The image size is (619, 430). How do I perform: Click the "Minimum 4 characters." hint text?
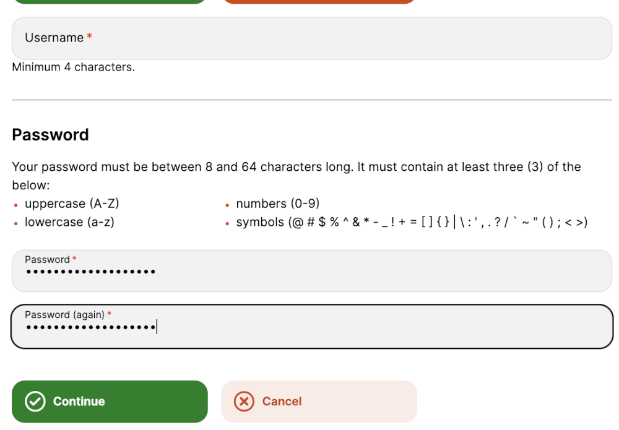73,67
